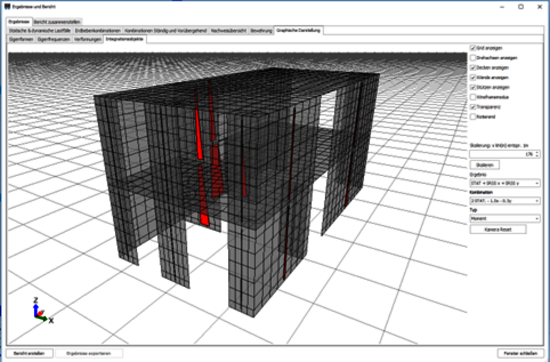
Task: Open the Kombinationen Ständig und Vorübergehend tab
Action: click(x=166, y=31)
